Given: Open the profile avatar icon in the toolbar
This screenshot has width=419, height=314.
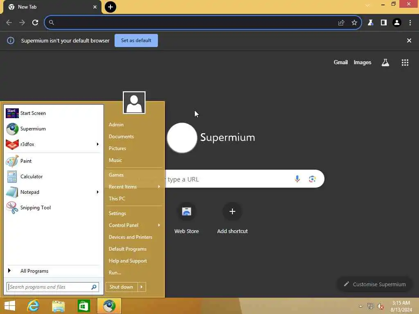Looking at the screenshot, I should coord(397,23).
